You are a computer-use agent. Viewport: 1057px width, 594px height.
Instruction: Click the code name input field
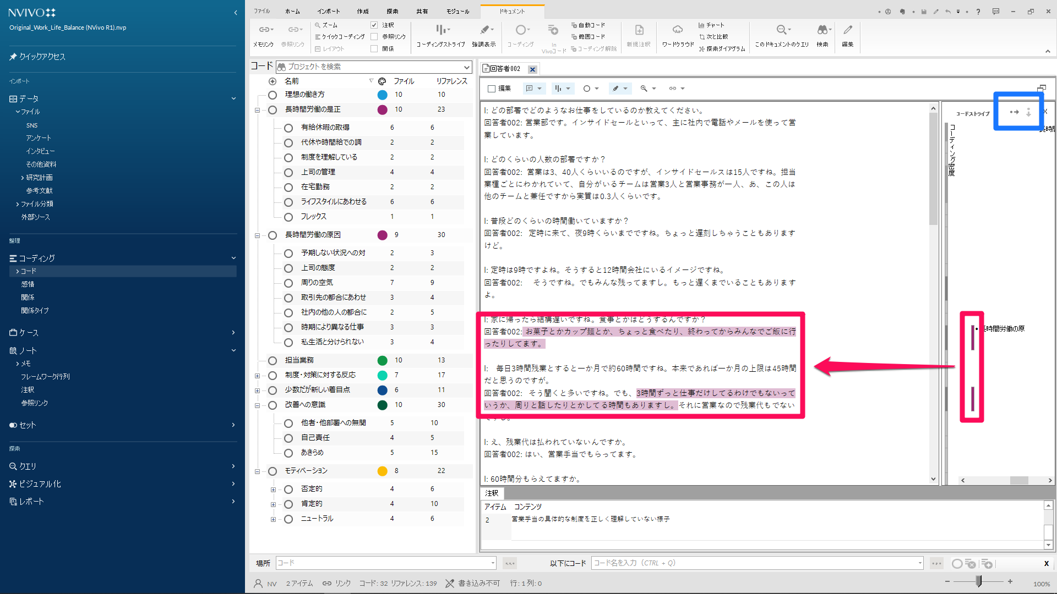(754, 563)
